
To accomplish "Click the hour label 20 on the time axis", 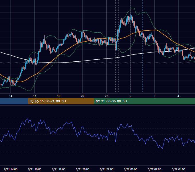I will coord(83,96).
